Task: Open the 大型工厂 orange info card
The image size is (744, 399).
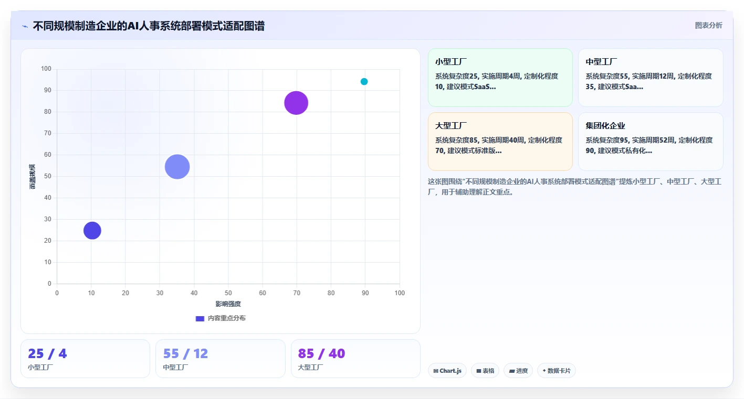Action: [x=500, y=142]
